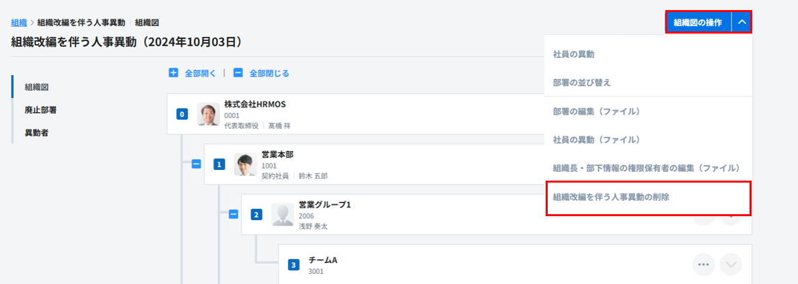Select 部署の編集（ファイル） menu item
Viewport: 798px width, 284px height.
point(595,111)
